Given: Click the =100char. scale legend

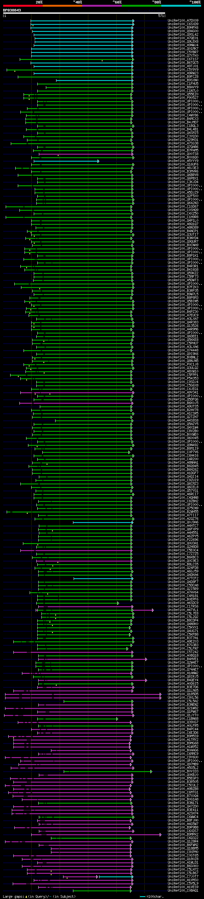Looking at the screenshot, I should (x=151, y=896).
